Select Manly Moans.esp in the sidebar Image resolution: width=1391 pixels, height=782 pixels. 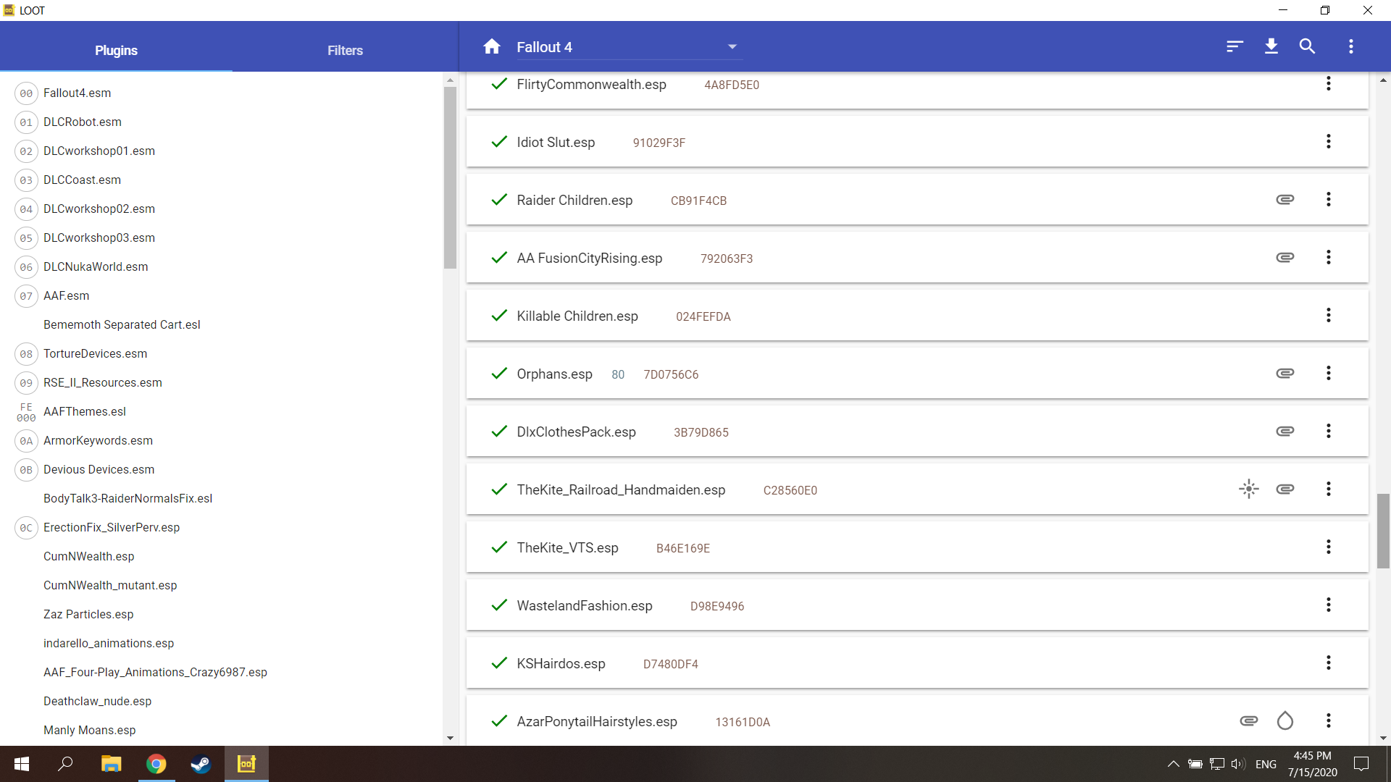pyautogui.click(x=90, y=730)
